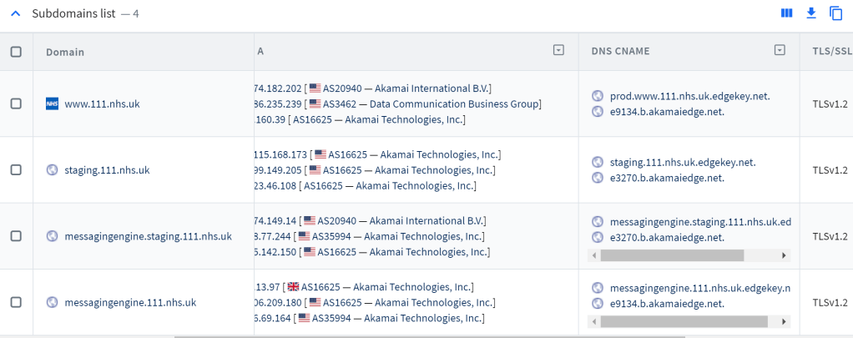
Task: Click NHS favicon beside www.111.nhs.uk
Action: click(53, 103)
